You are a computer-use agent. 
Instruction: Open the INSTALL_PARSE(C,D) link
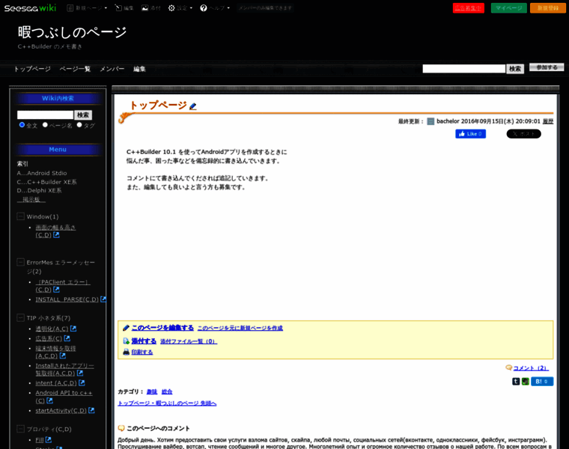click(67, 299)
